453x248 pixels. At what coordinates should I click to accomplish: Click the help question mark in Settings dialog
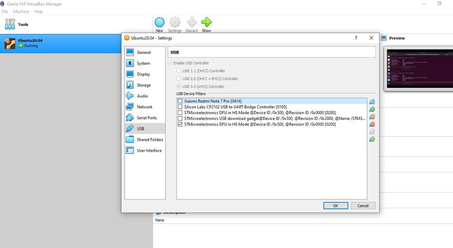356,38
